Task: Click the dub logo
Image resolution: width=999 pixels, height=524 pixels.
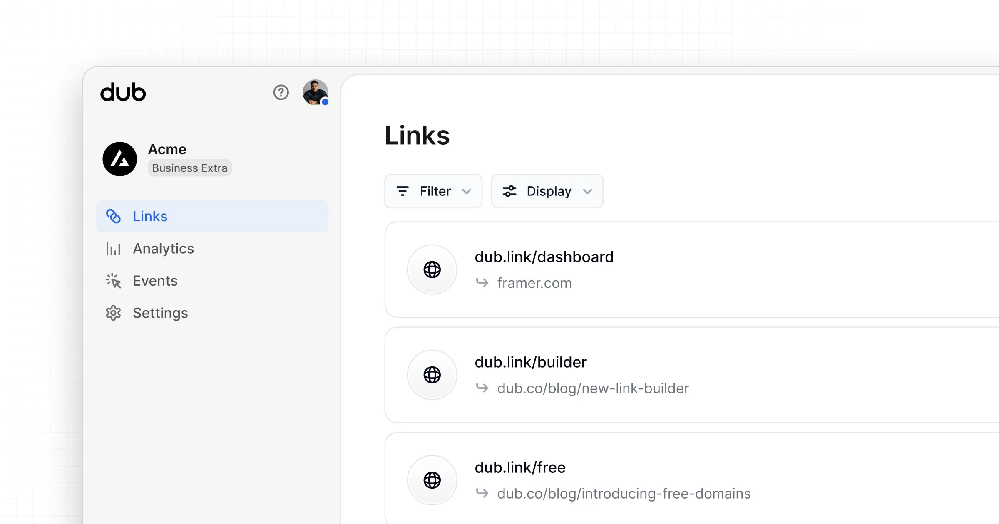Action: coord(122,92)
